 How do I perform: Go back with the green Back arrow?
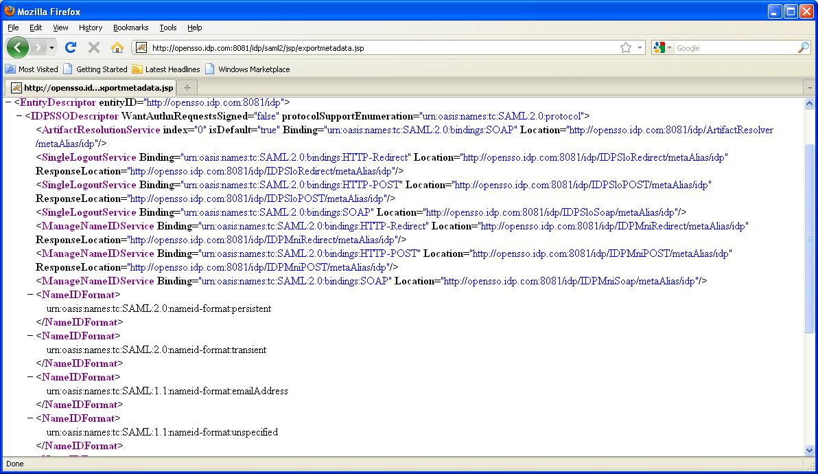tap(18, 47)
